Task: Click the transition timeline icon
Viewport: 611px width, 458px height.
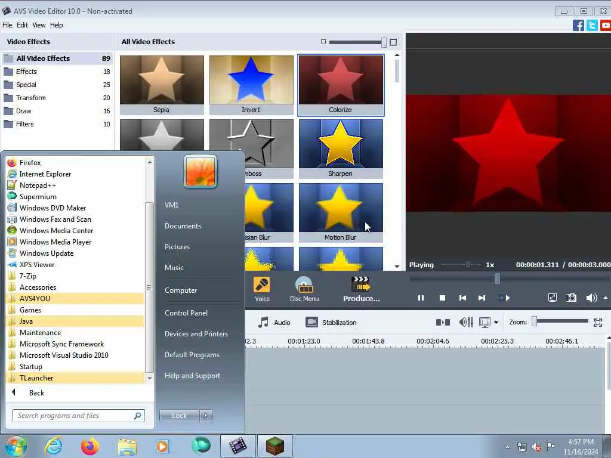Action: click(443, 323)
